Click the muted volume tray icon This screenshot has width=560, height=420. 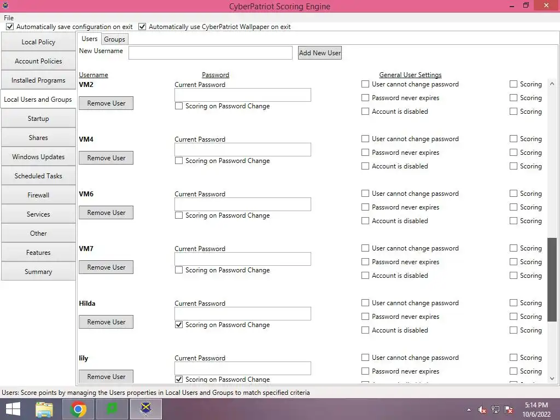click(482, 410)
